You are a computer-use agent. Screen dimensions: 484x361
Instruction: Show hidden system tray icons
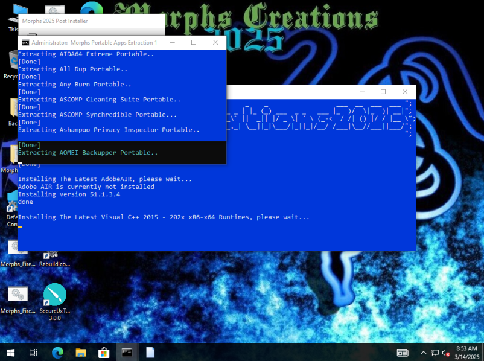(x=424, y=353)
